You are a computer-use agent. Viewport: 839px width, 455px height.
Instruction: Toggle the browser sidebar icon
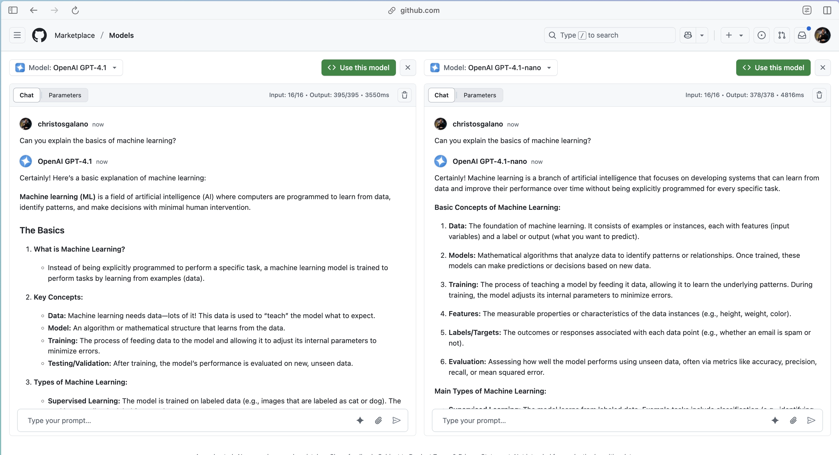point(13,10)
